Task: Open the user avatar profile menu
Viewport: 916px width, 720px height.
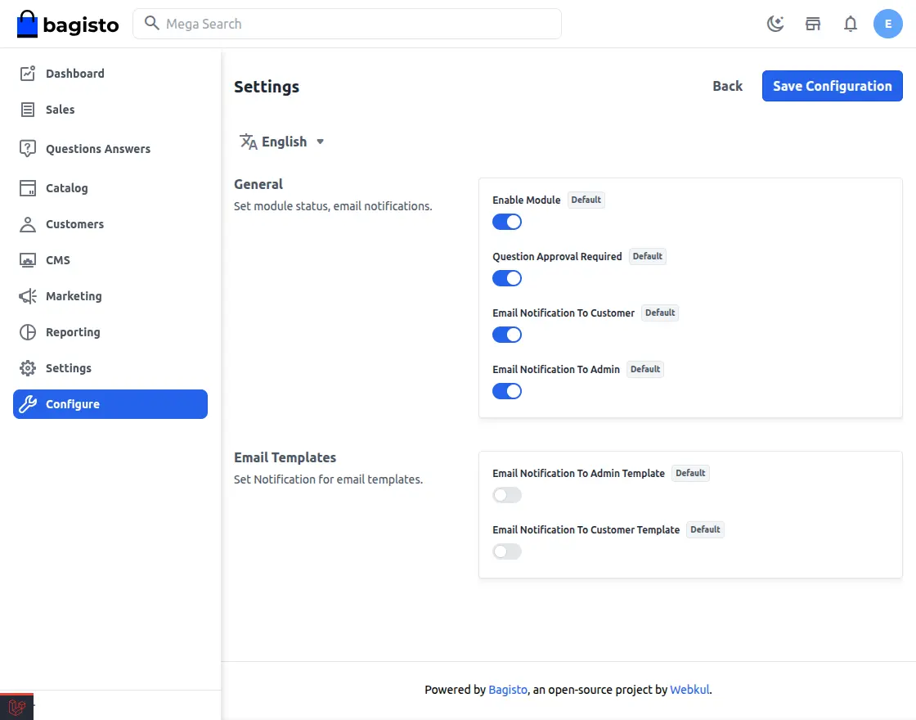Action: click(888, 24)
